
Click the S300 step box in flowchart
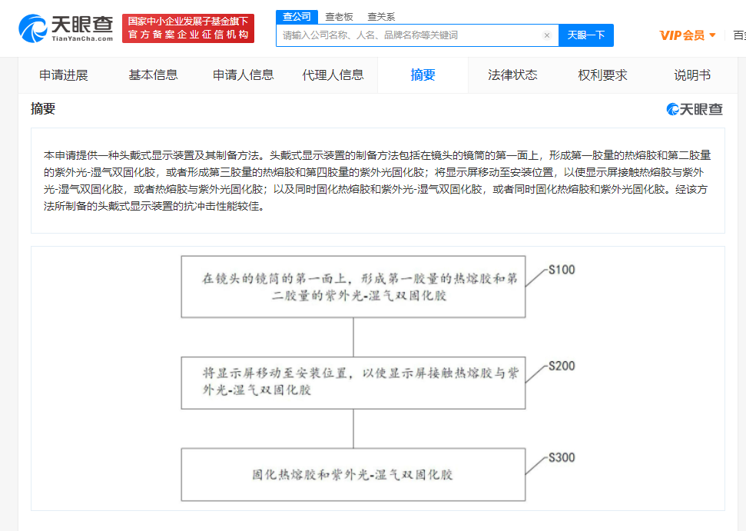pos(353,475)
